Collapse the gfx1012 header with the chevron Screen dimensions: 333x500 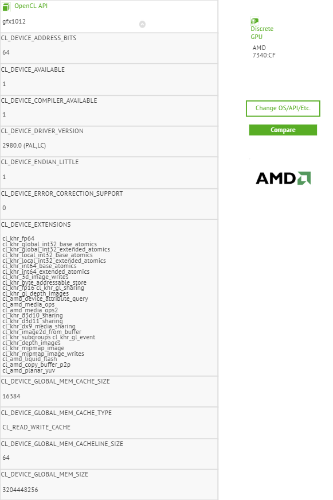[142, 24]
